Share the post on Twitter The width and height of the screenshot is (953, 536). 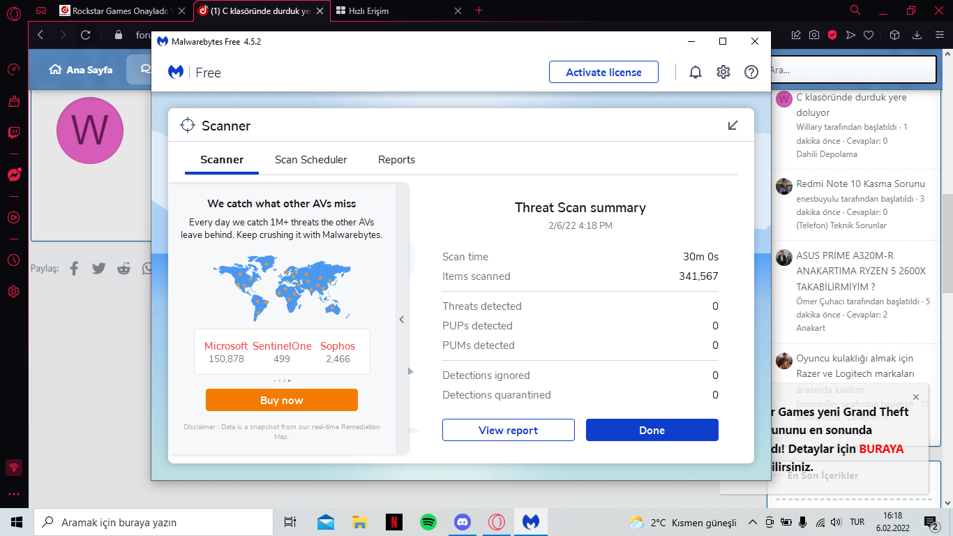[99, 268]
